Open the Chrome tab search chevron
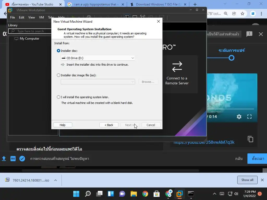This screenshot has width=267, height=200. [225, 4]
